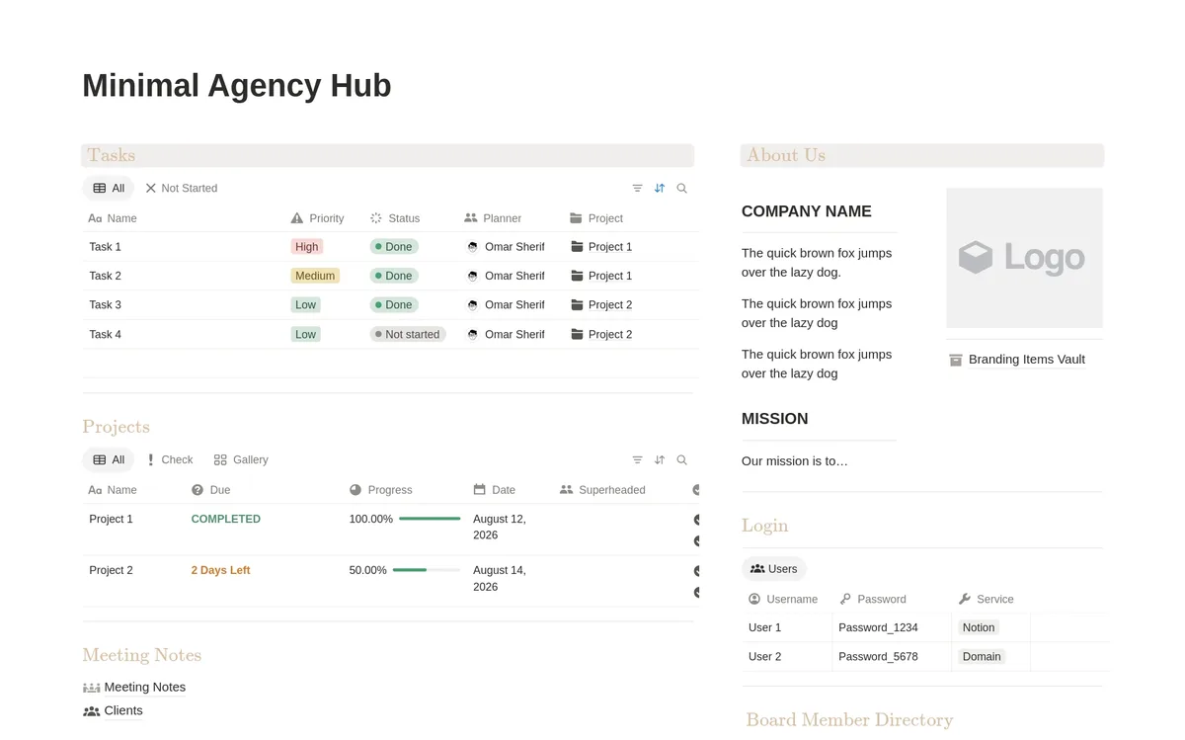Open the Check view in Projects
The height and width of the screenshot is (740, 1185).
(169, 459)
